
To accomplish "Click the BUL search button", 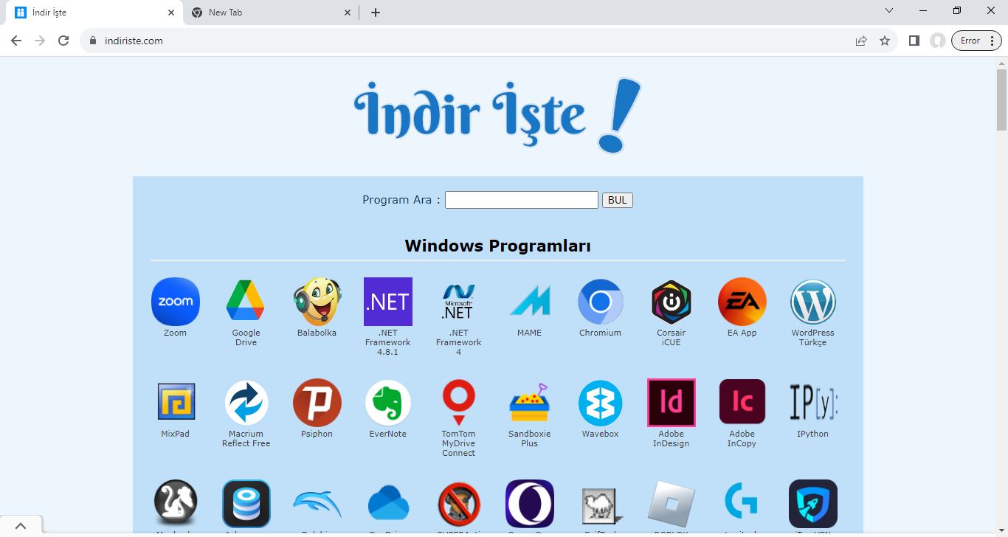I will point(617,200).
